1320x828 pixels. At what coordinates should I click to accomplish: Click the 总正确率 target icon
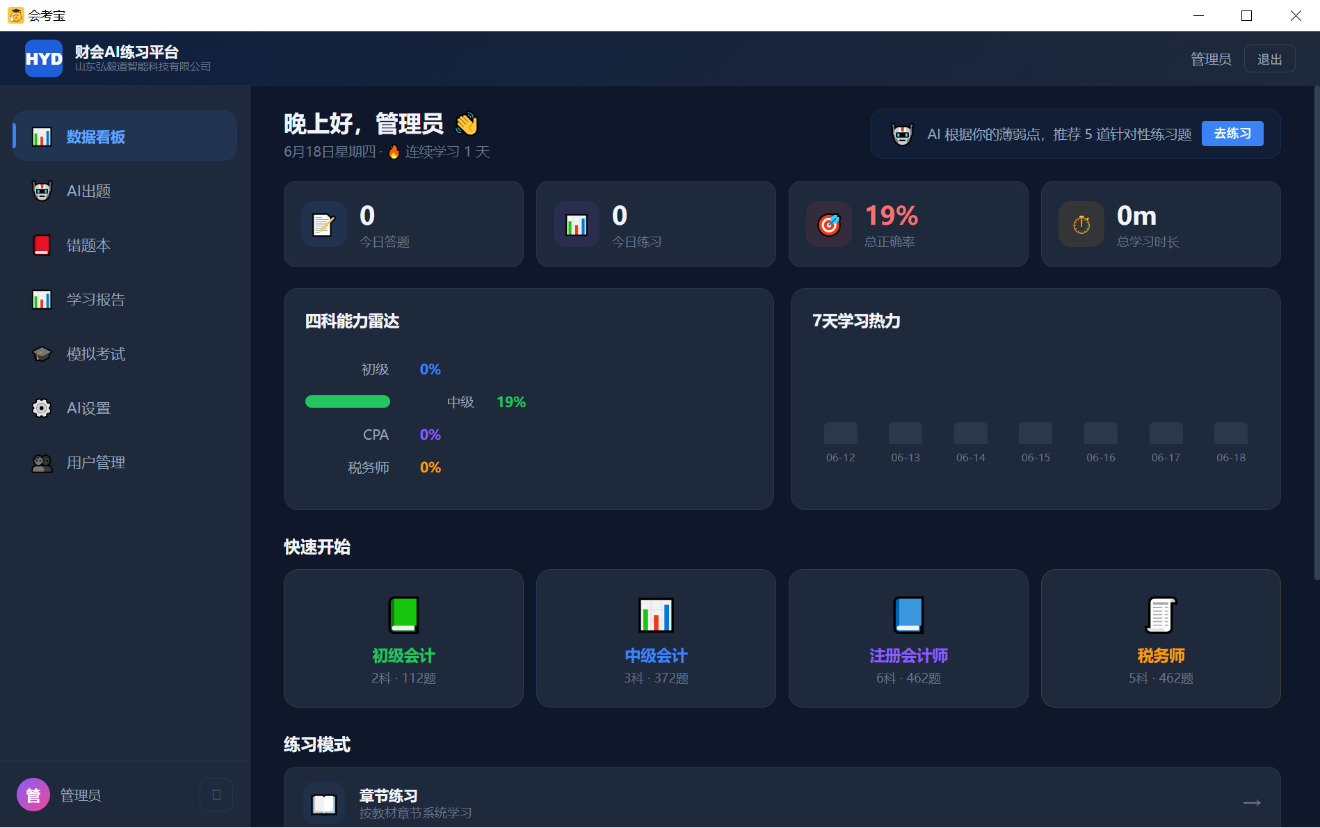828,224
